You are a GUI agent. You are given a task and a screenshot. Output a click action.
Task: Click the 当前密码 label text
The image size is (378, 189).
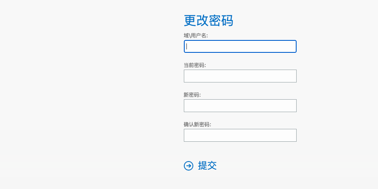pos(195,65)
